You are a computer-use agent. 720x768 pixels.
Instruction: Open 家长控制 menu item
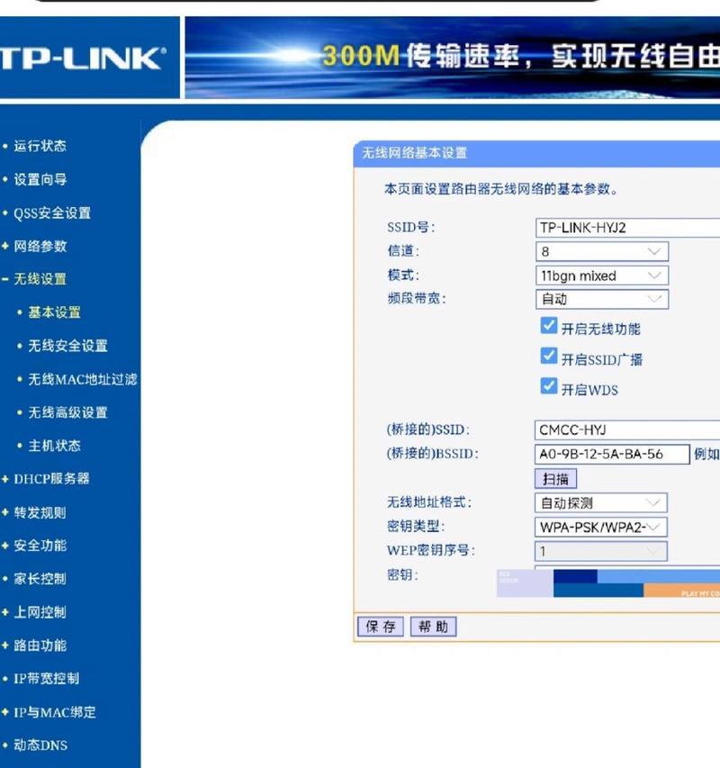(x=40, y=579)
